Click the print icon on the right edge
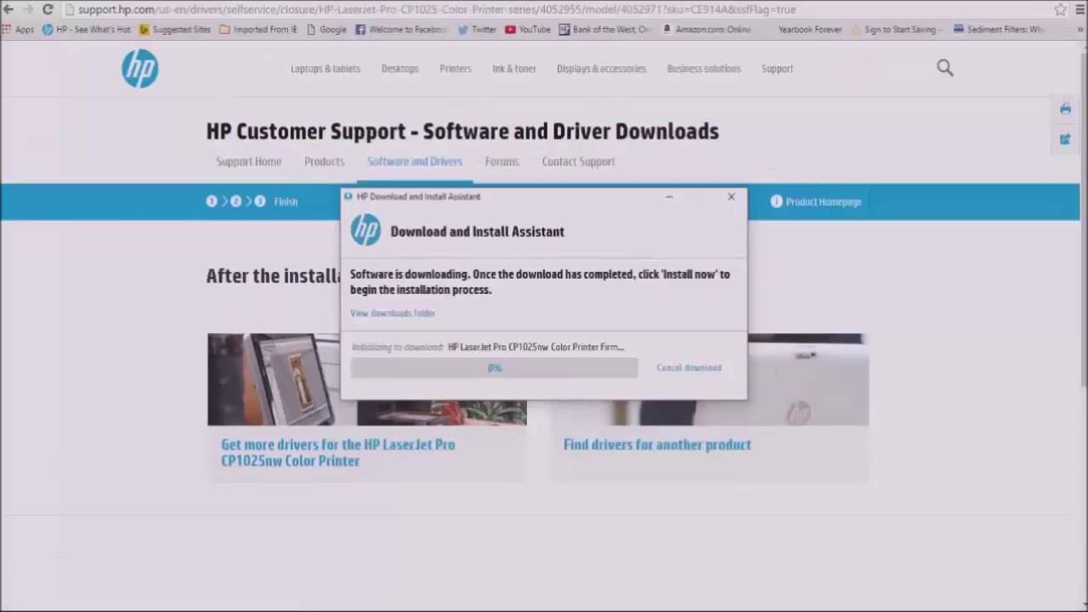Viewport: 1088px width, 612px height. point(1065,109)
